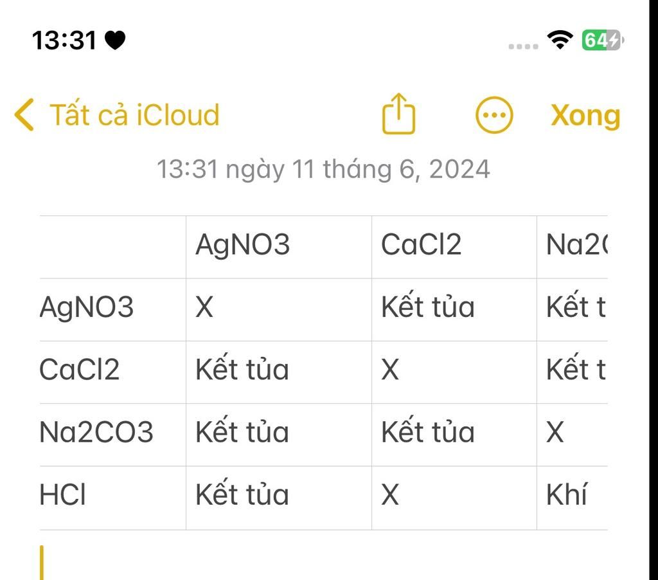Tap the empty top-left table cell
Image resolution: width=658 pixels, height=580 pixels.
(112, 247)
